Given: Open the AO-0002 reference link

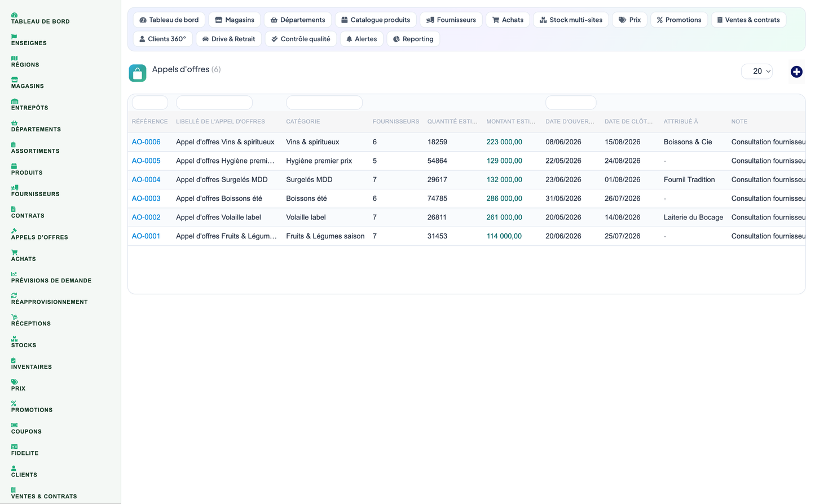Looking at the screenshot, I should [x=146, y=217].
